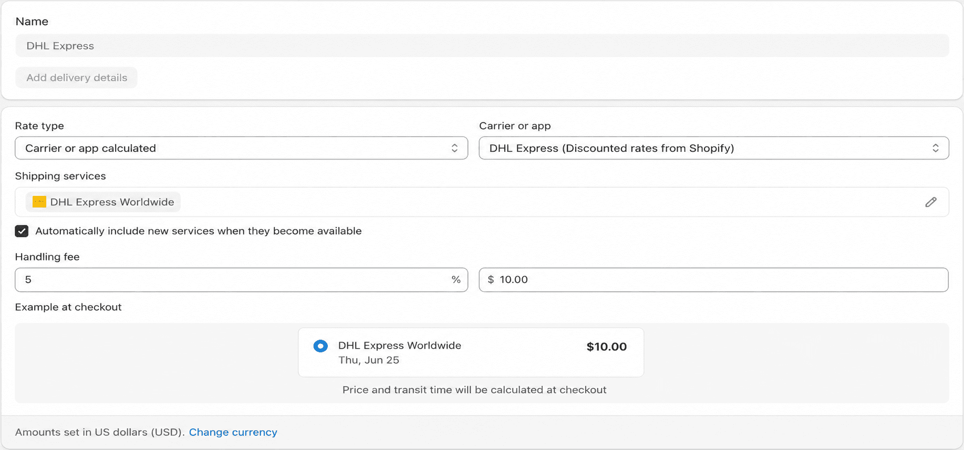Open the Carrier or app dropdown
Image resolution: width=964 pixels, height=450 pixels.
713,148
